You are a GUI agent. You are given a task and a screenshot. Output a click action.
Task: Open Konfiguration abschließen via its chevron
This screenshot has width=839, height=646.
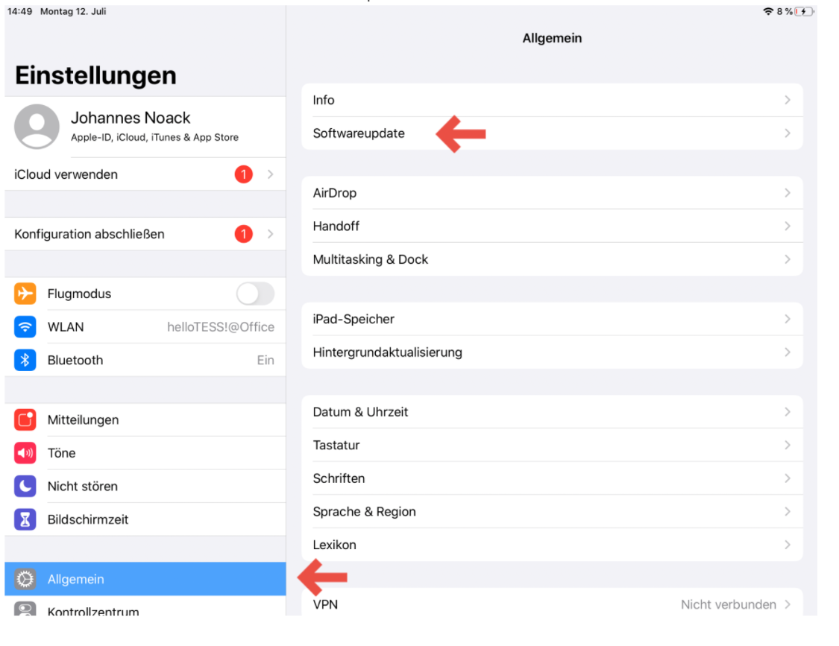[270, 234]
